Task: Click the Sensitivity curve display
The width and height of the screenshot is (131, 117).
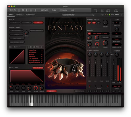Action: click(17, 57)
